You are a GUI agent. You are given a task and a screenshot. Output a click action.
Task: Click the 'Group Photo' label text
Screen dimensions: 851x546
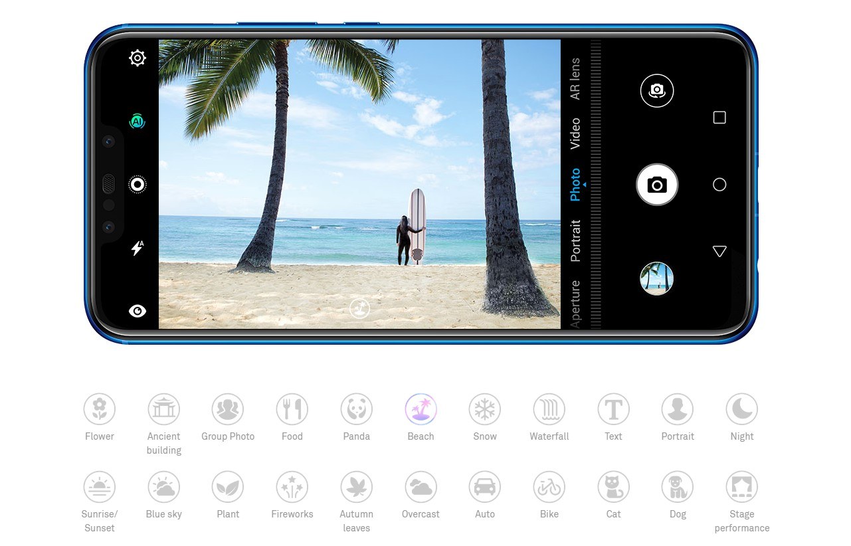pyautogui.click(x=228, y=436)
